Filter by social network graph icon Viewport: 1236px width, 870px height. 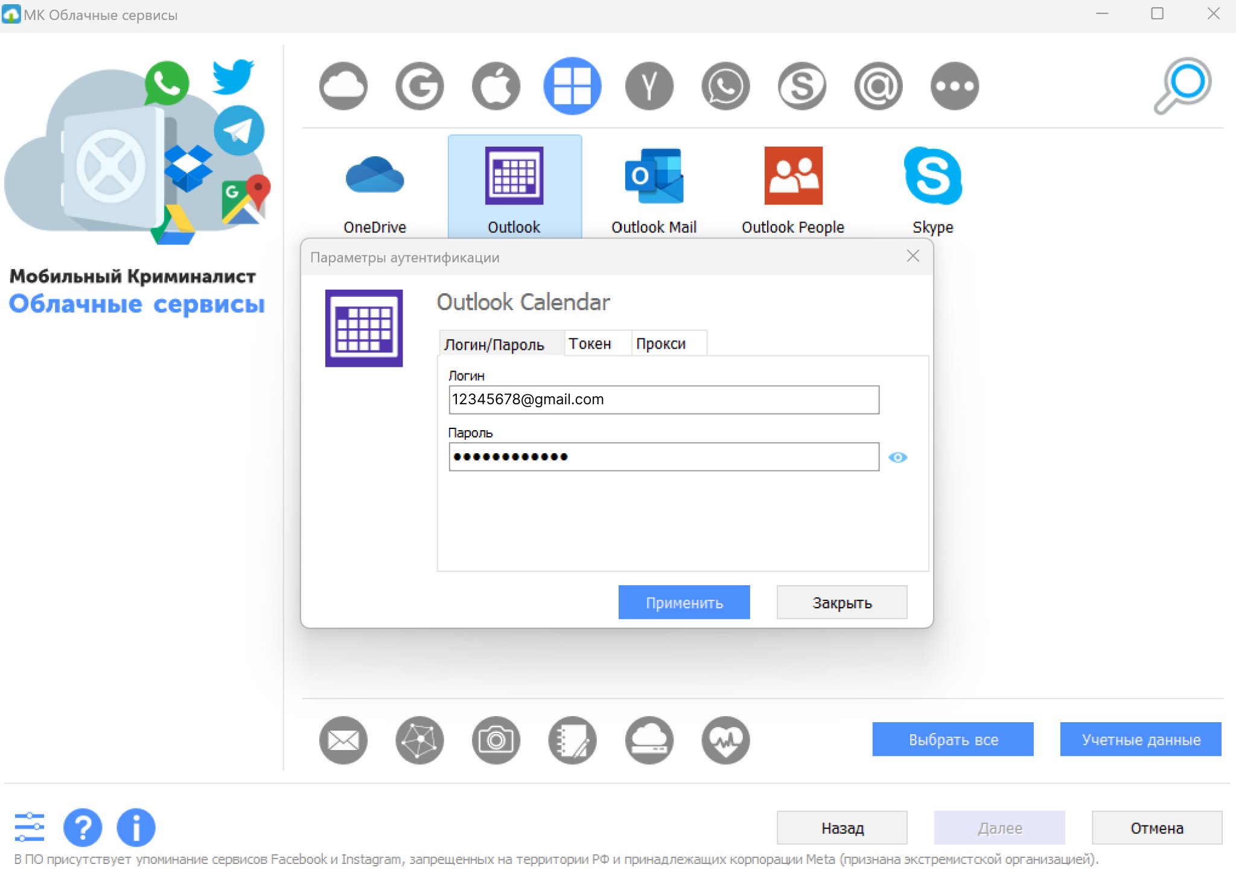(x=419, y=740)
